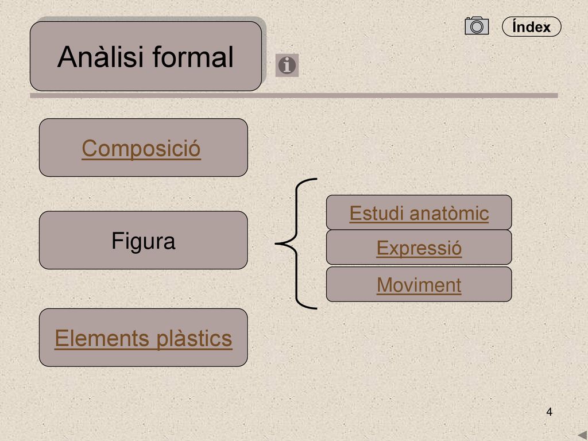
Task: Open the Expressió link
Action: tap(419, 248)
